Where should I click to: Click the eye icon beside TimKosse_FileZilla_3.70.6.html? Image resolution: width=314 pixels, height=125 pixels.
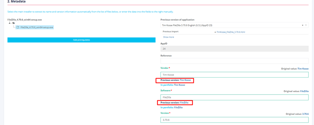(x=215, y=32)
